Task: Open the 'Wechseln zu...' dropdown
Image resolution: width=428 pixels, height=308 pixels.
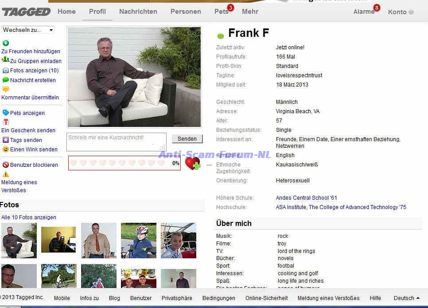Action: click(x=28, y=30)
